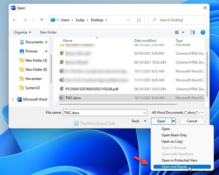Viewport: 219px width, 175px height.
Task: Click the 24/10/2021 8:06 PM date cell
Action: coord(149,53)
